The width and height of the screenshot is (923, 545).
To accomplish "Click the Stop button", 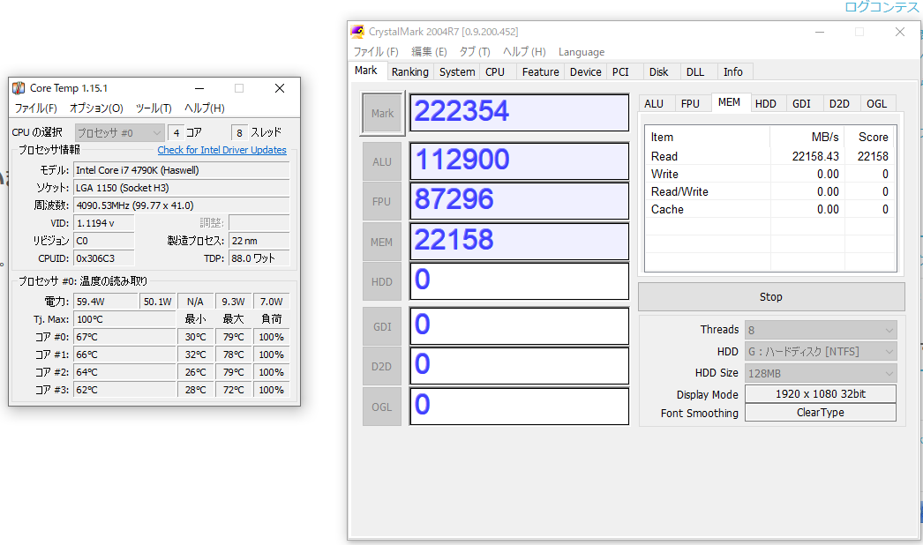I will [771, 296].
